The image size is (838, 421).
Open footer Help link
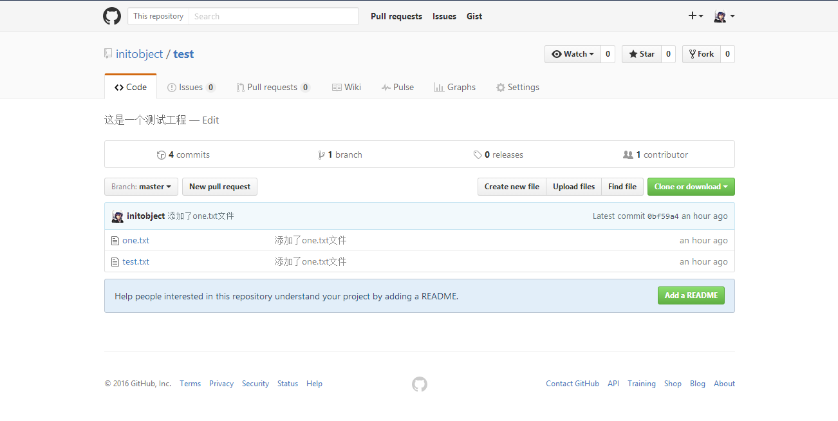point(314,384)
